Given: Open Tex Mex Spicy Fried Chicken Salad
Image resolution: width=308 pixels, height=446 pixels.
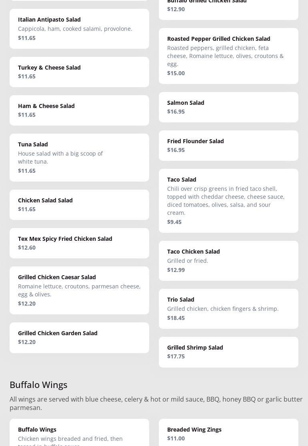Looking at the screenshot, I should click(79, 243).
